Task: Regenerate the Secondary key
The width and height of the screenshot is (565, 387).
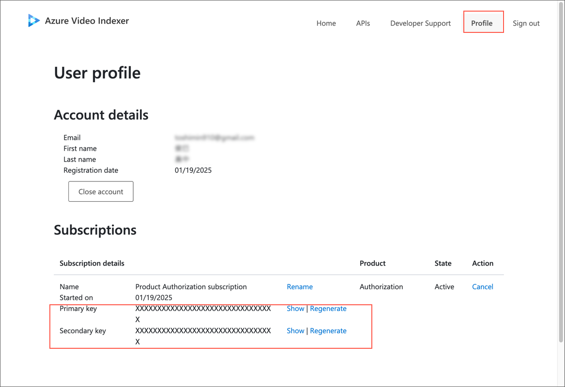Action: [x=328, y=330]
